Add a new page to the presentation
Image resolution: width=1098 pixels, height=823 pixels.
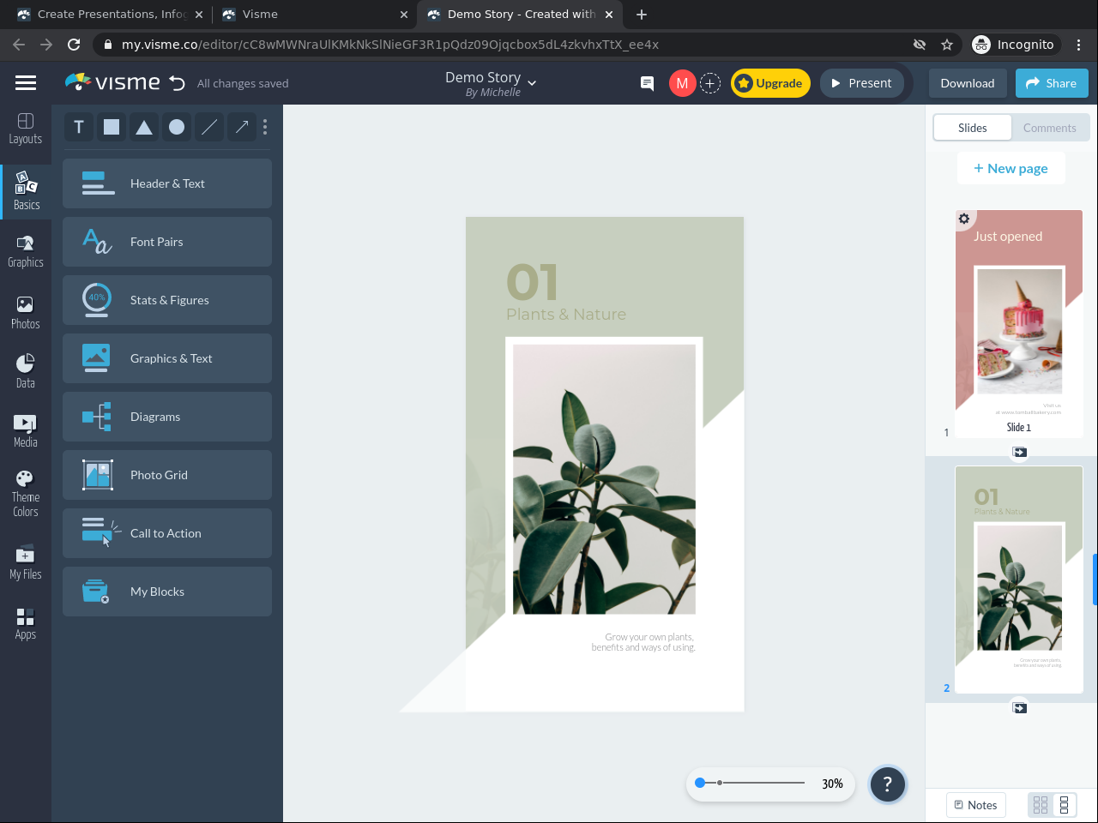click(x=1011, y=169)
